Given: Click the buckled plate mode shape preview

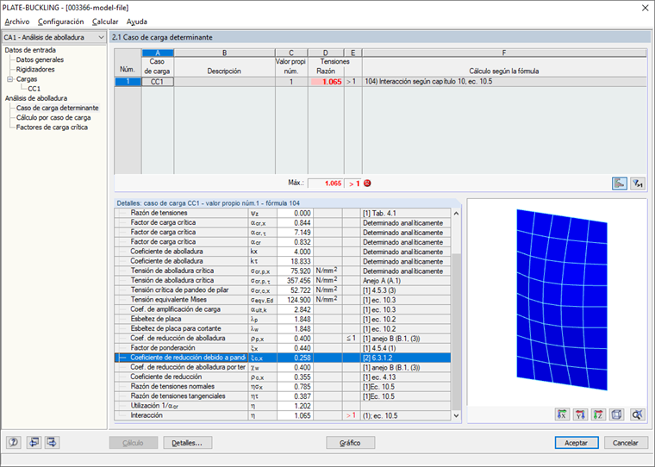Looking at the screenshot, I should [562, 300].
